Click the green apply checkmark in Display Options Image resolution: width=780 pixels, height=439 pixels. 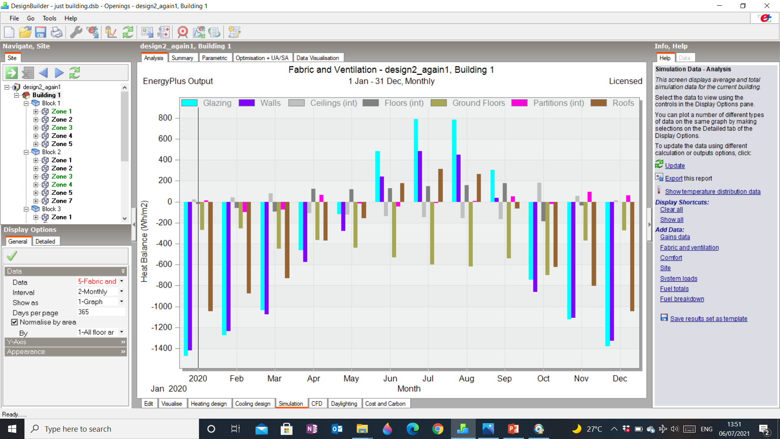[x=12, y=256]
